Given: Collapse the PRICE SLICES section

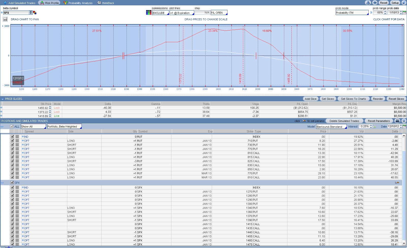Looking at the screenshot, I should click(x=3, y=99).
